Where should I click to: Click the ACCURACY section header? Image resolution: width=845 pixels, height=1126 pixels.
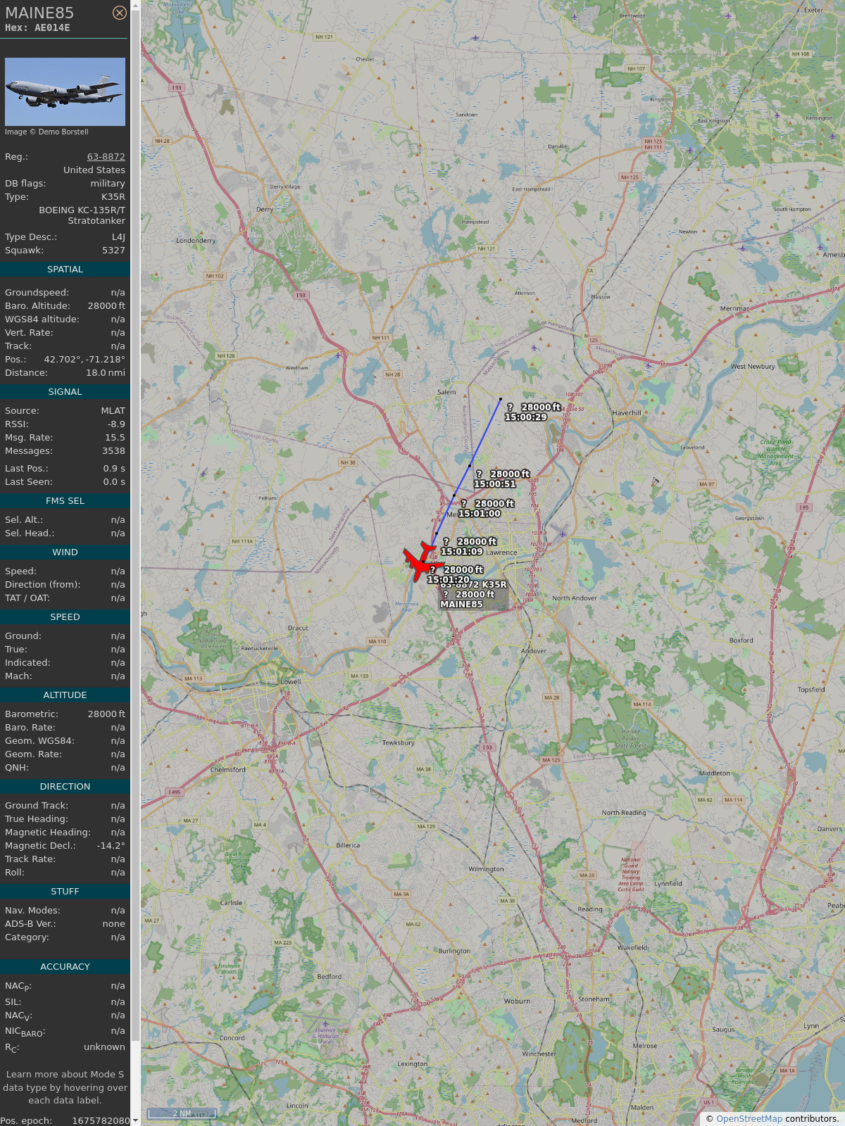[65, 967]
